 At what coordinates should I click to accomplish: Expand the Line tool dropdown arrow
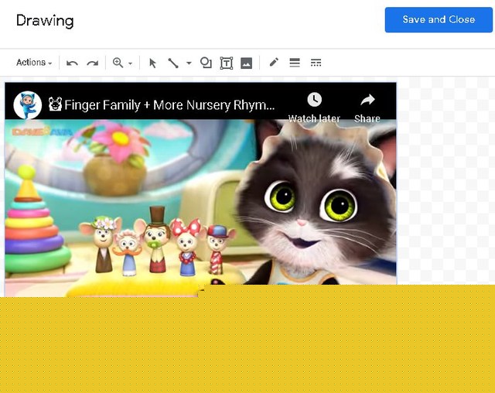189,63
